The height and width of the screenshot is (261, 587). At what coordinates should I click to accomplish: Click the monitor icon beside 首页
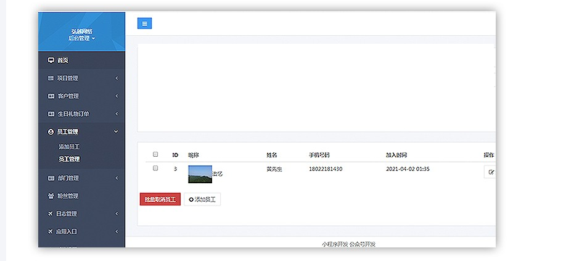click(x=51, y=60)
